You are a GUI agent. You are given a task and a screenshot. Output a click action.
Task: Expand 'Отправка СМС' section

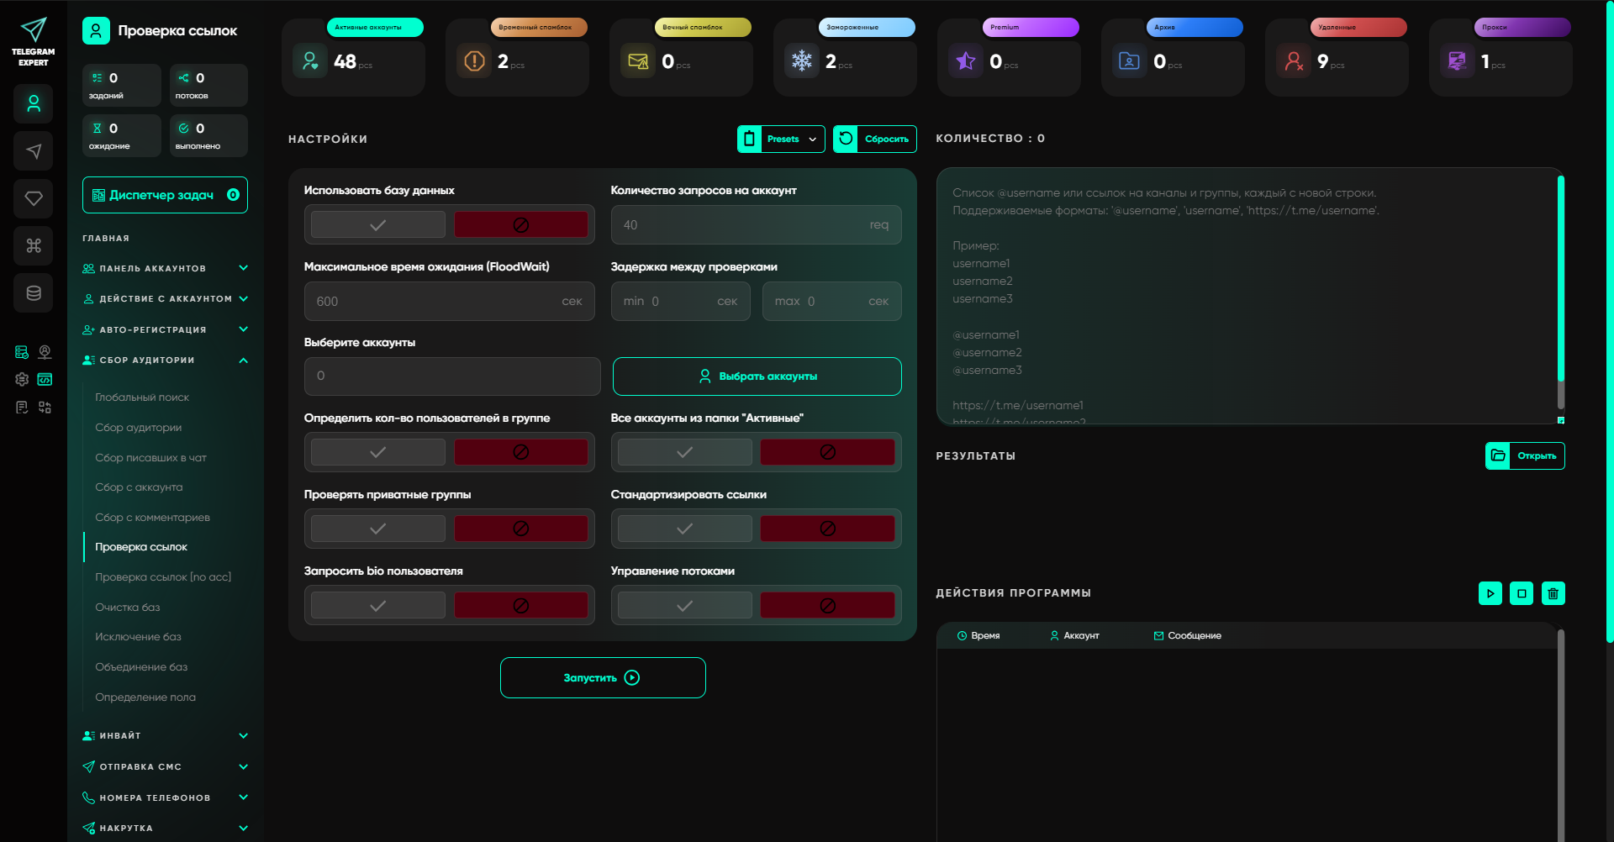[166, 766]
